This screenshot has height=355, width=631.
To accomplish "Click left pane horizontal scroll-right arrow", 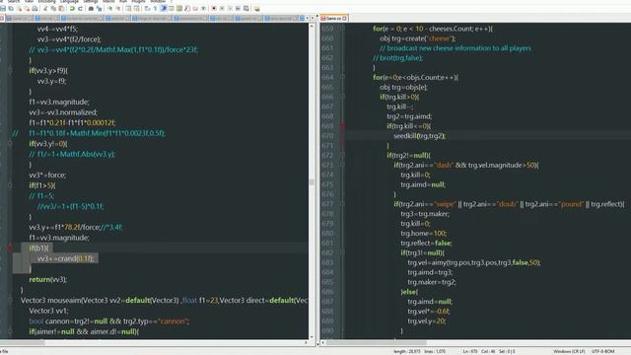I will pyautogui.click(x=306, y=343).
